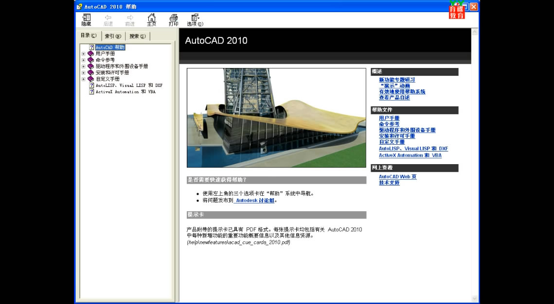554x304 pixels.
Task: Click the help icon in the title bar
Action: click(x=79, y=7)
